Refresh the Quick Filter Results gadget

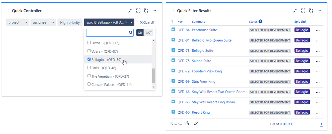[311, 11]
